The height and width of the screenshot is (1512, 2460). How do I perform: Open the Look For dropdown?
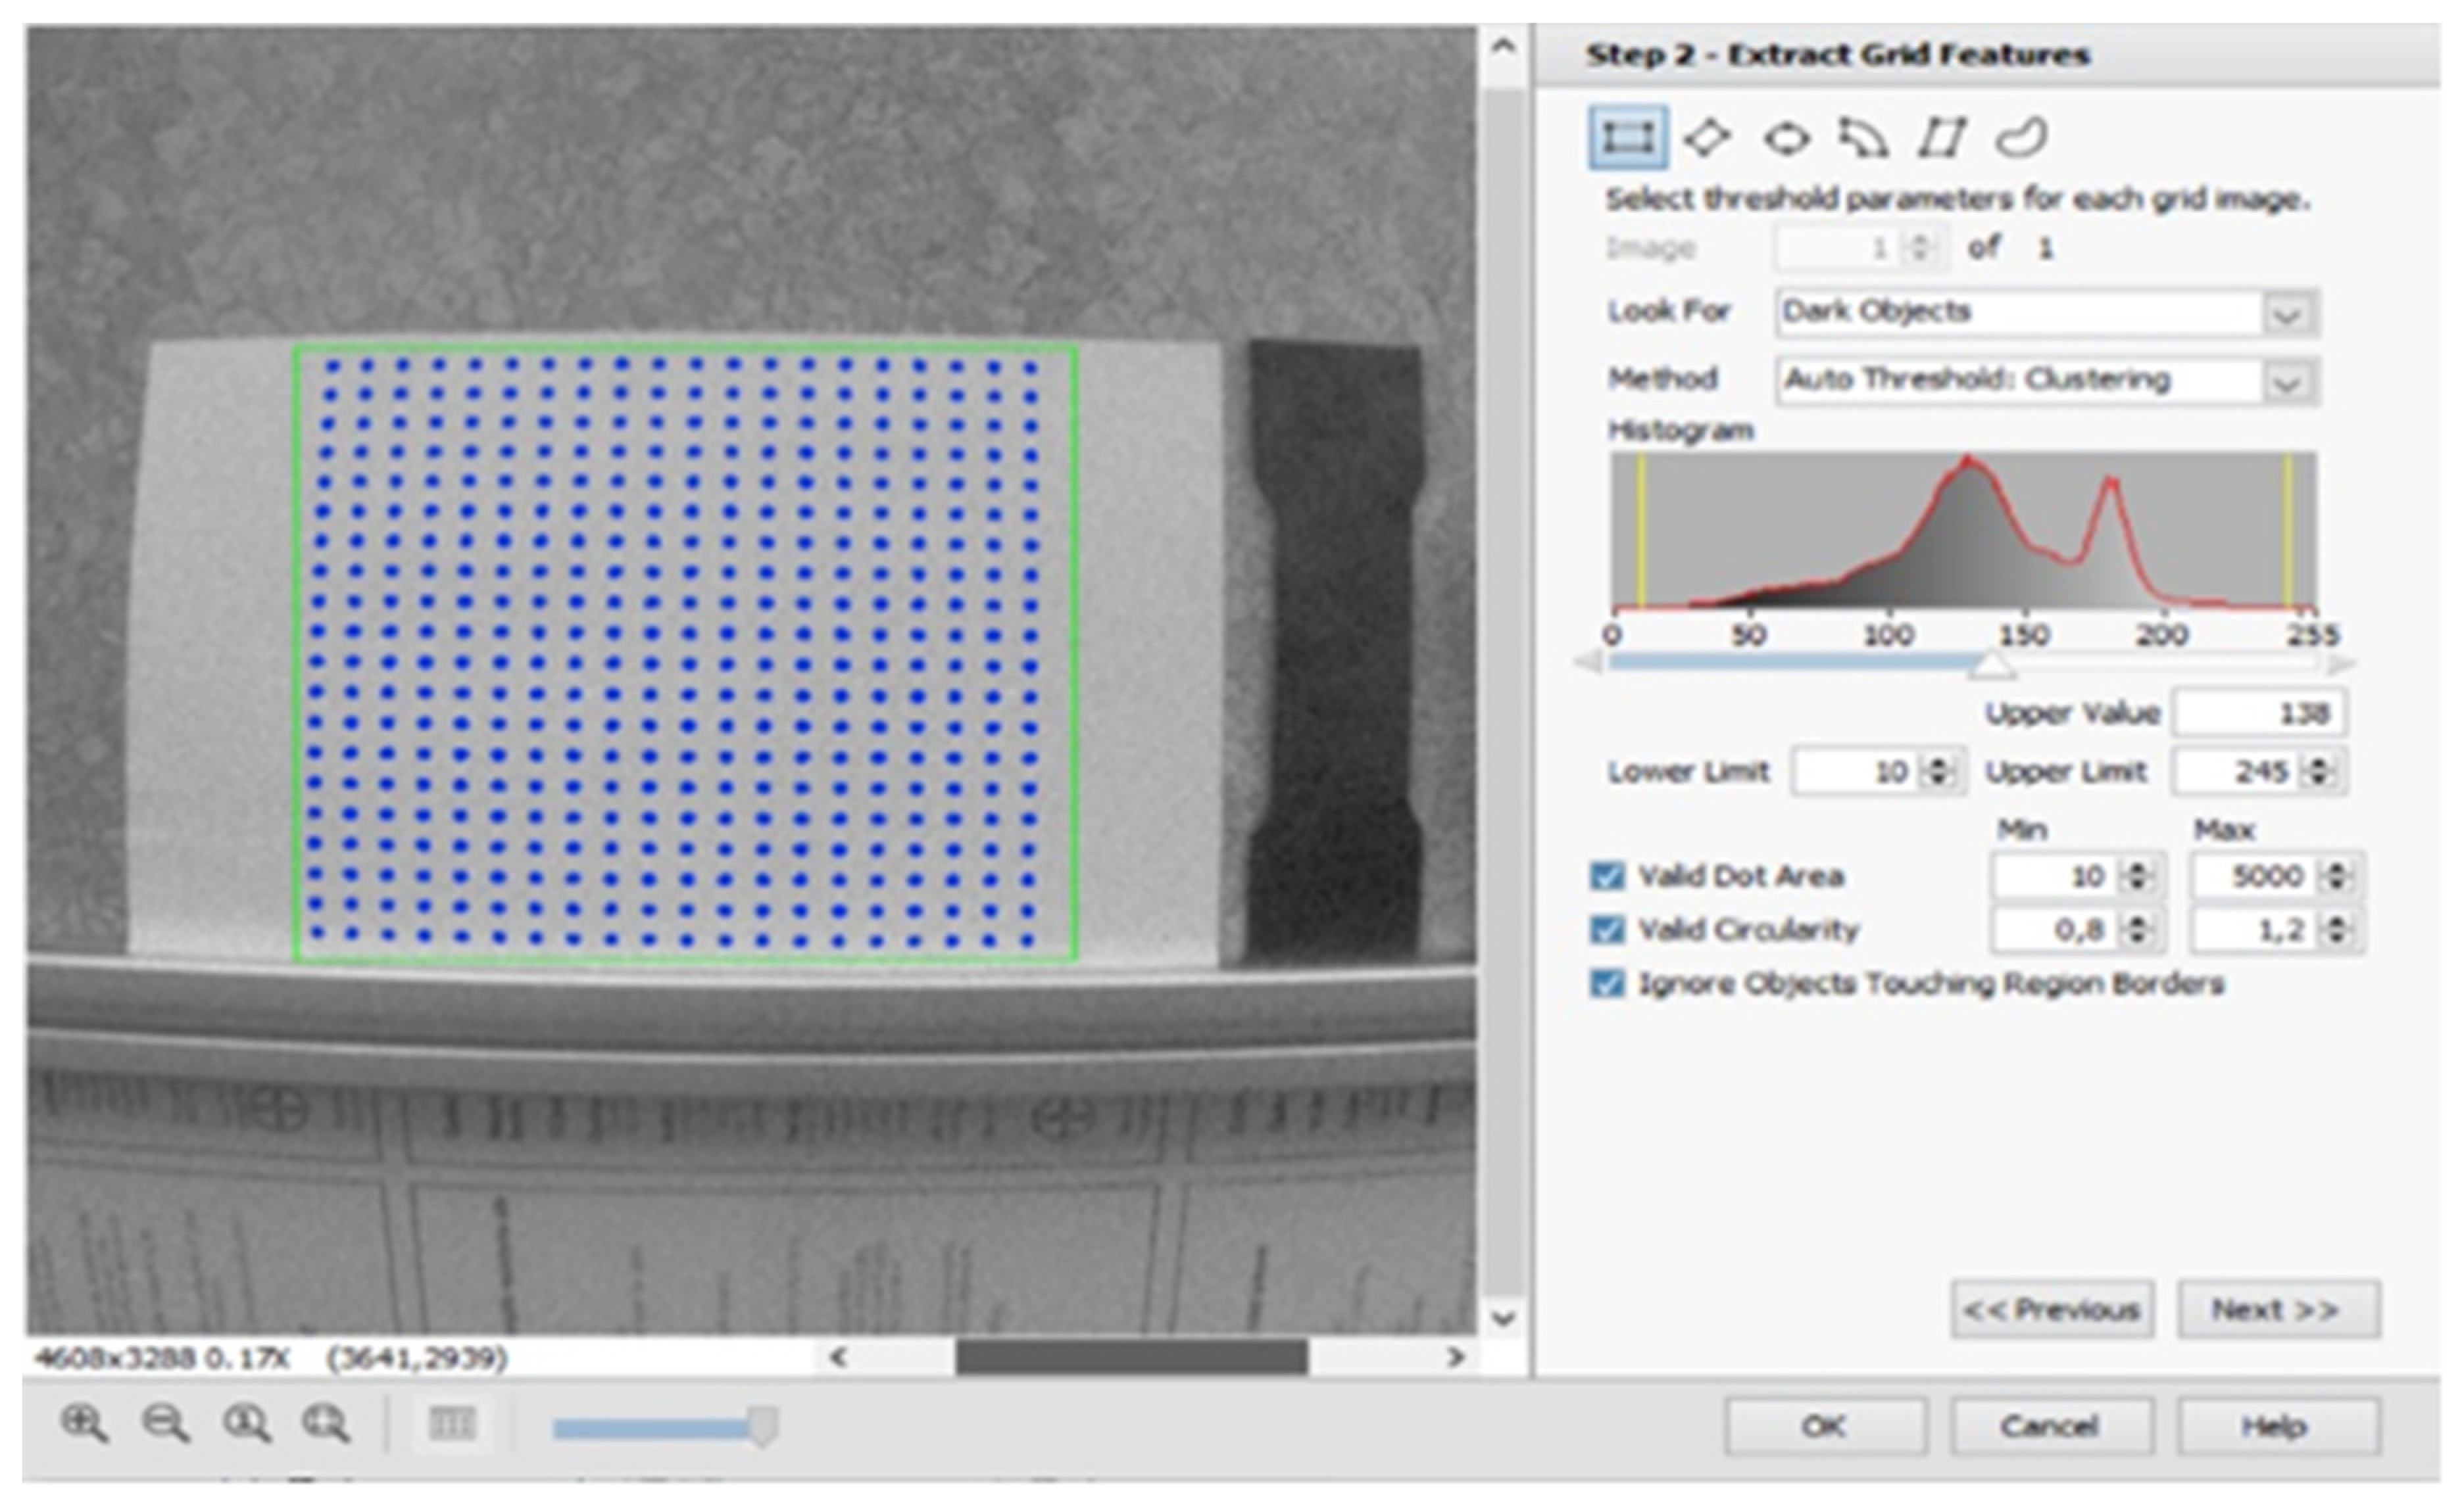click(2286, 314)
